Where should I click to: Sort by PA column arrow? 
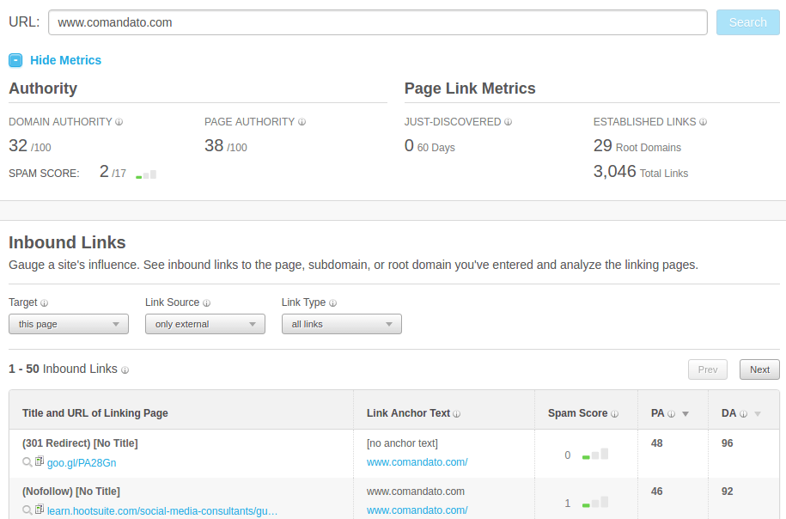click(685, 413)
